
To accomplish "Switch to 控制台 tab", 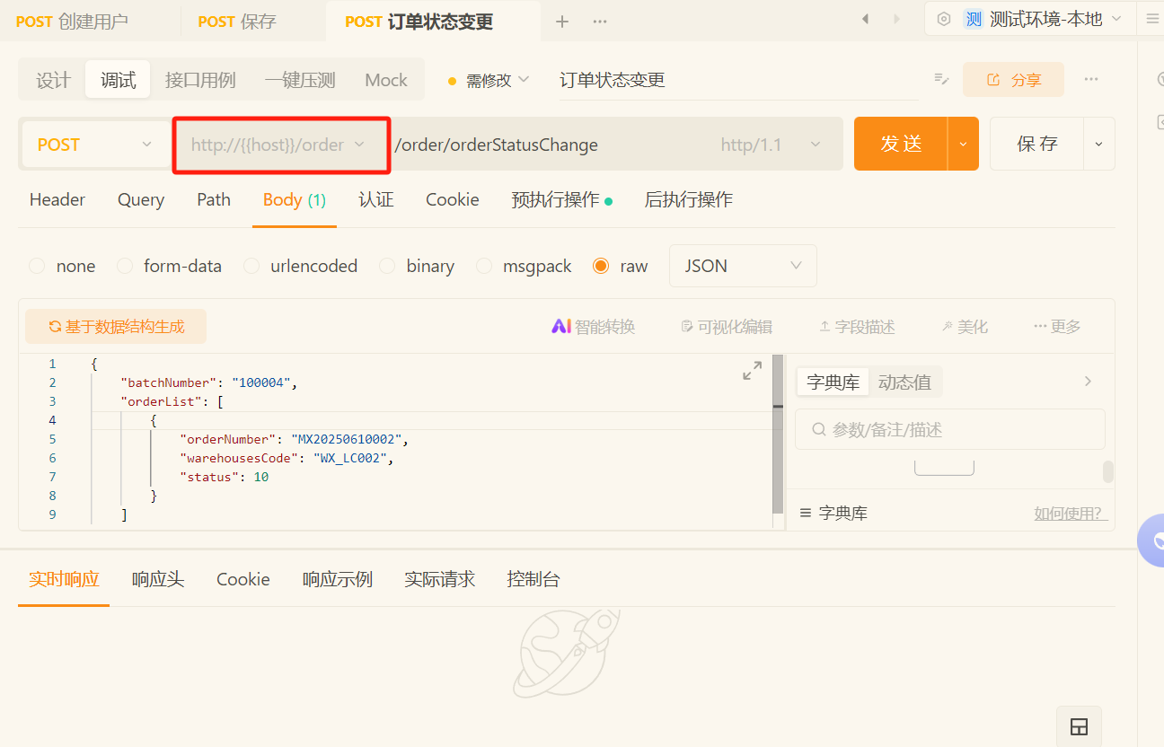I will click(533, 579).
